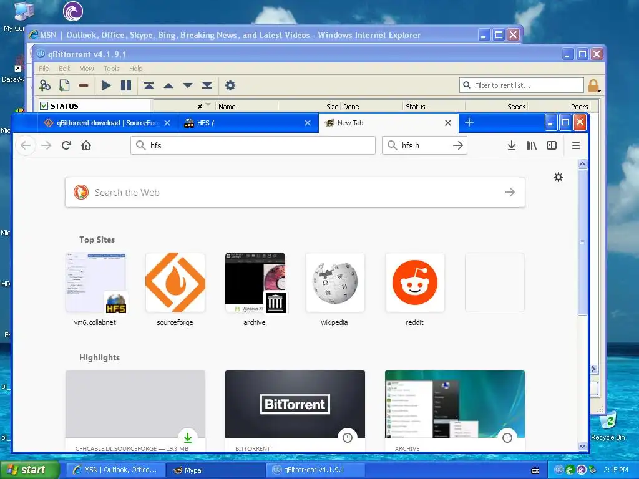The height and width of the screenshot is (479, 639).
Task: Resume torrents with the play icon
Action: tap(106, 85)
